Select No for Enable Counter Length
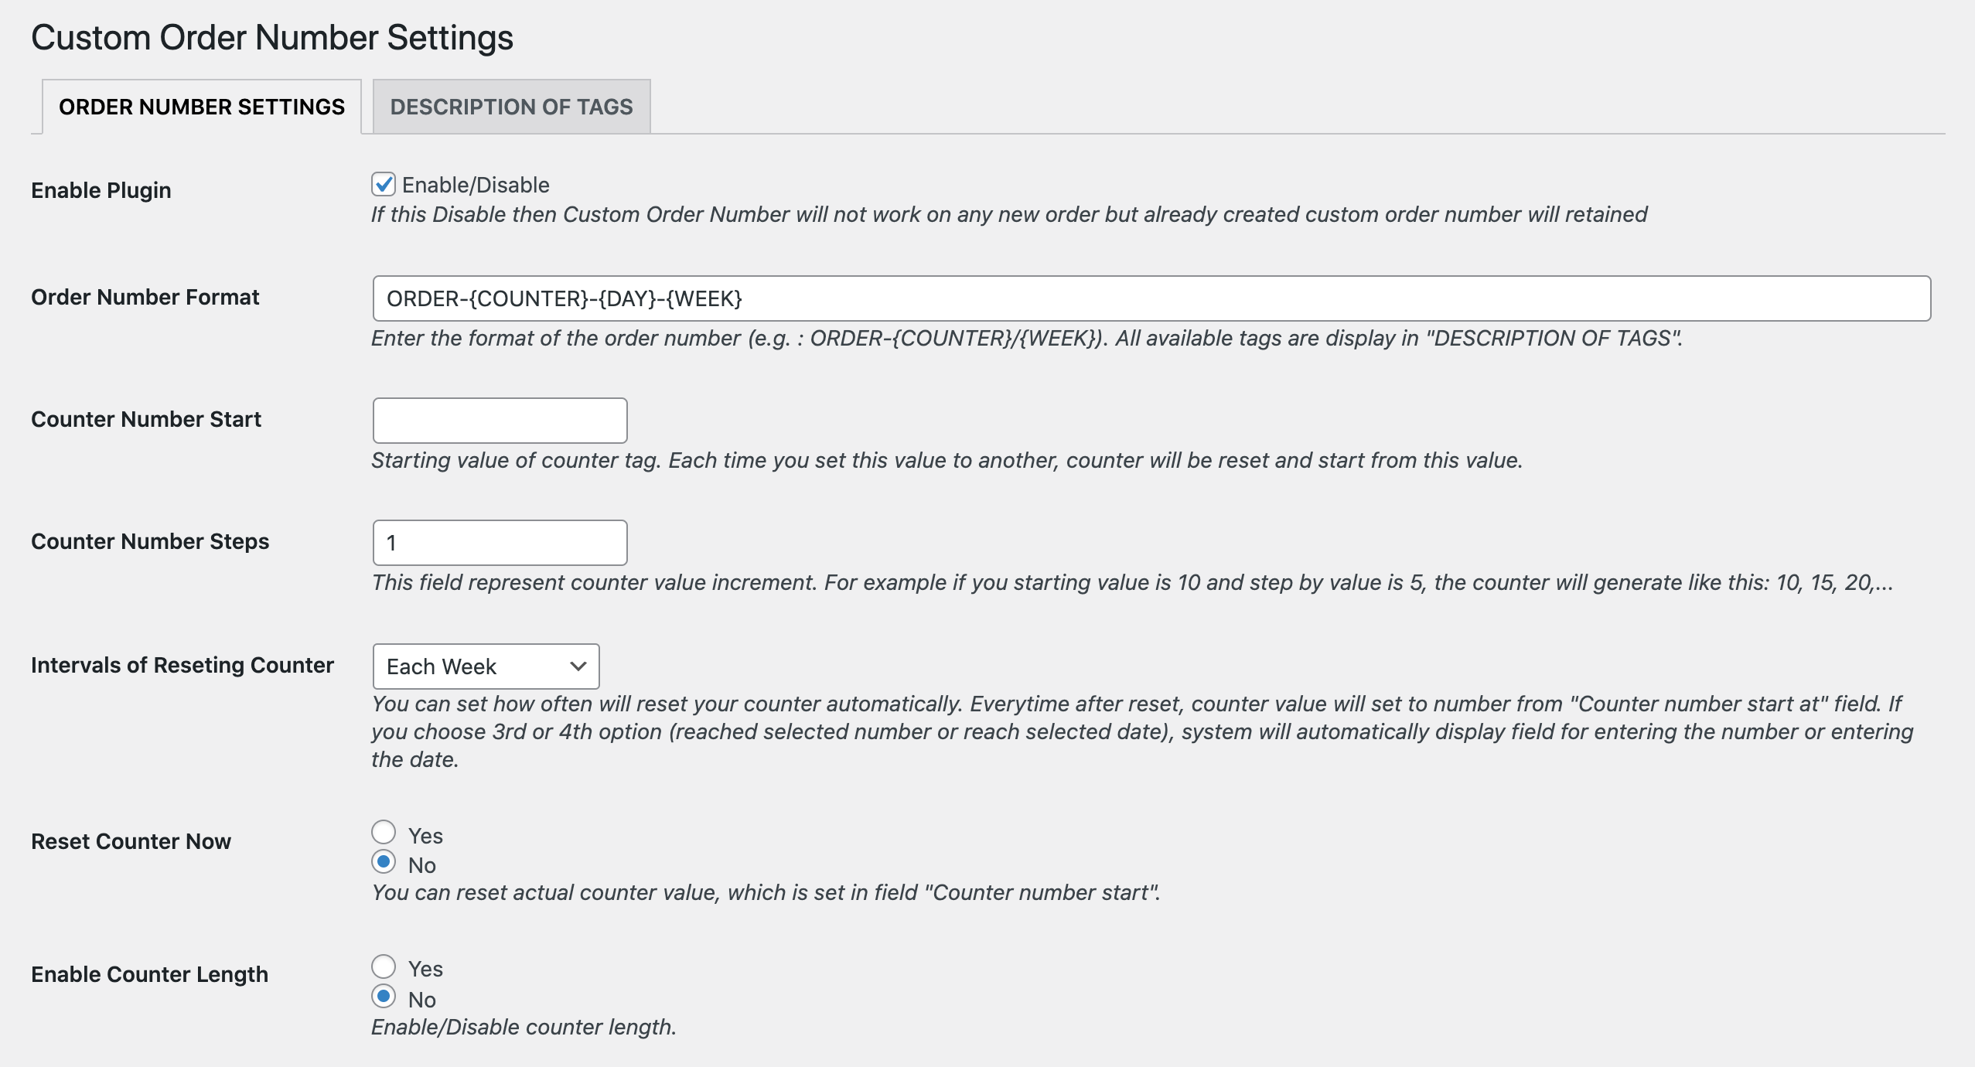The width and height of the screenshot is (1975, 1067). click(385, 998)
